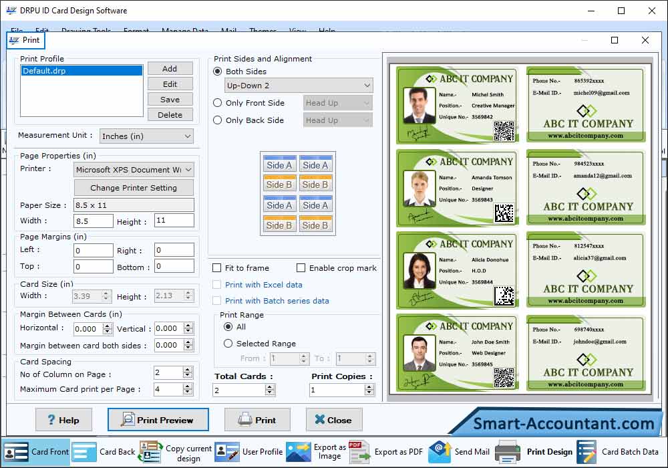The width and height of the screenshot is (668, 468).
Task: Adjust Total Cards spinner
Action: (270, 390)
